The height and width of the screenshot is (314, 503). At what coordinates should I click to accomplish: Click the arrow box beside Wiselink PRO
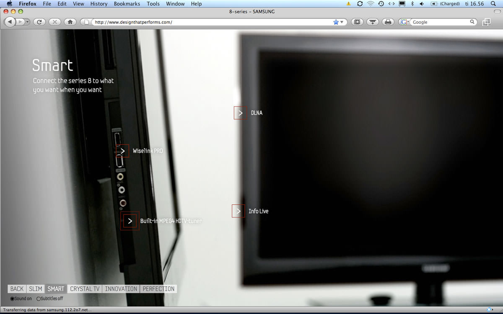click(122, 151)
